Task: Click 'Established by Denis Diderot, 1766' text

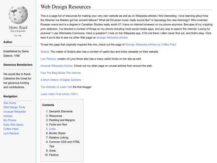Action: [16, 54]
